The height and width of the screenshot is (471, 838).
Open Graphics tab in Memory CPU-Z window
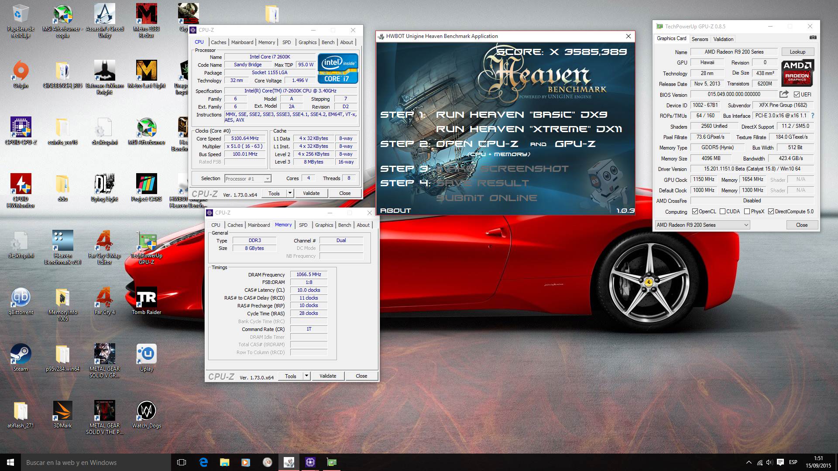point(324,225)
